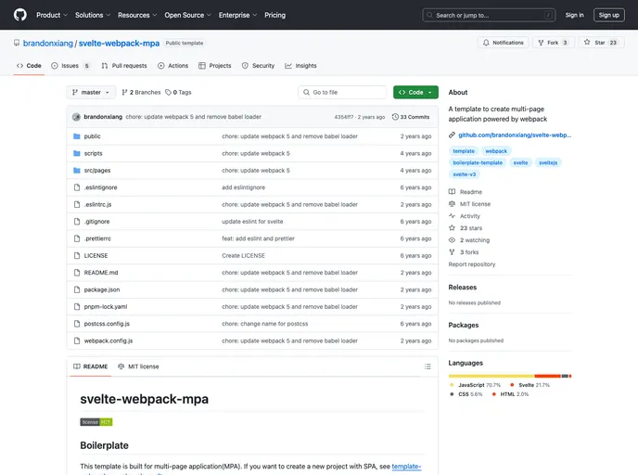Expand the Enterprise menu
638x475 pixels.
pyautogui.click(x=237, y=15)
